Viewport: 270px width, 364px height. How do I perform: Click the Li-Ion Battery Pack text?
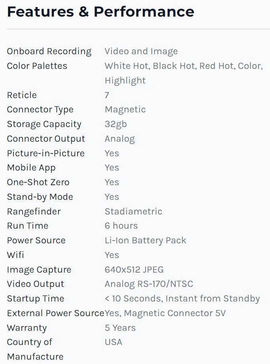(x=145, y=241)
